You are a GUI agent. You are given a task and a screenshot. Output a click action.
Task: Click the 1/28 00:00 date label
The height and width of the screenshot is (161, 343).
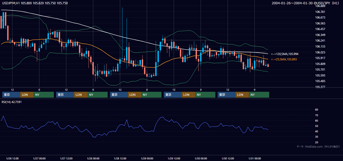click(x=93, y=158)
